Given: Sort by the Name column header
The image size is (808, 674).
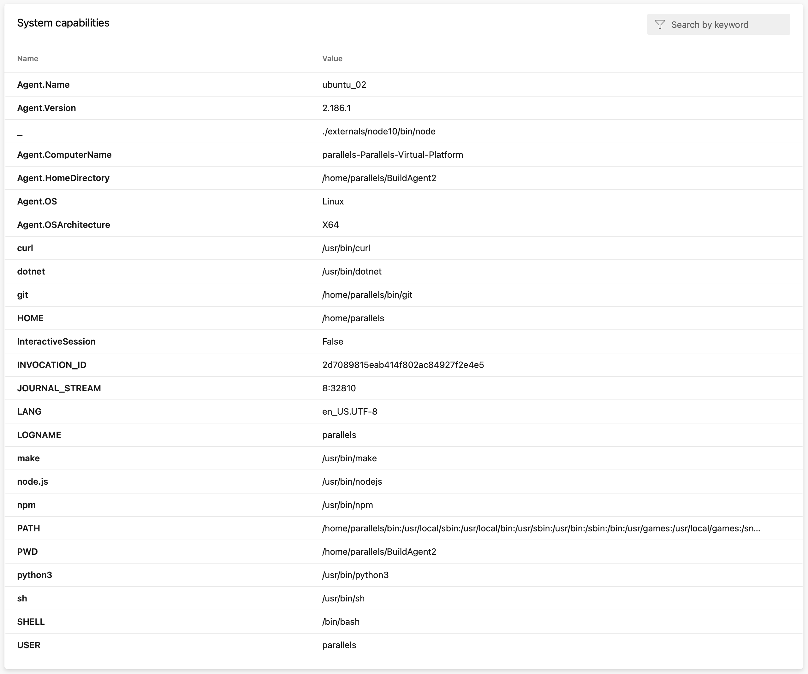Looking at the screenshot, I should [x=27, y=58].
